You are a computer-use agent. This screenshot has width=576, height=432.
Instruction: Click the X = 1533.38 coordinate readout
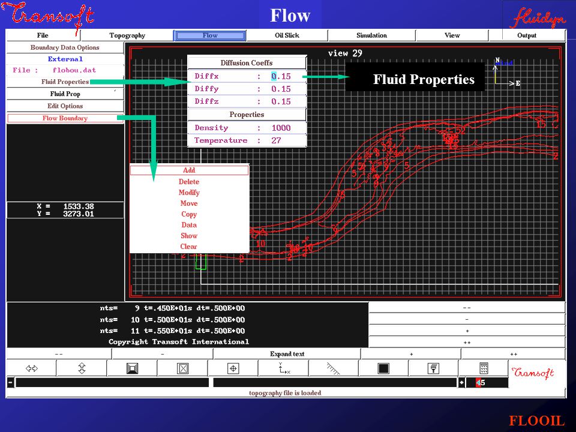pos(65,206)
